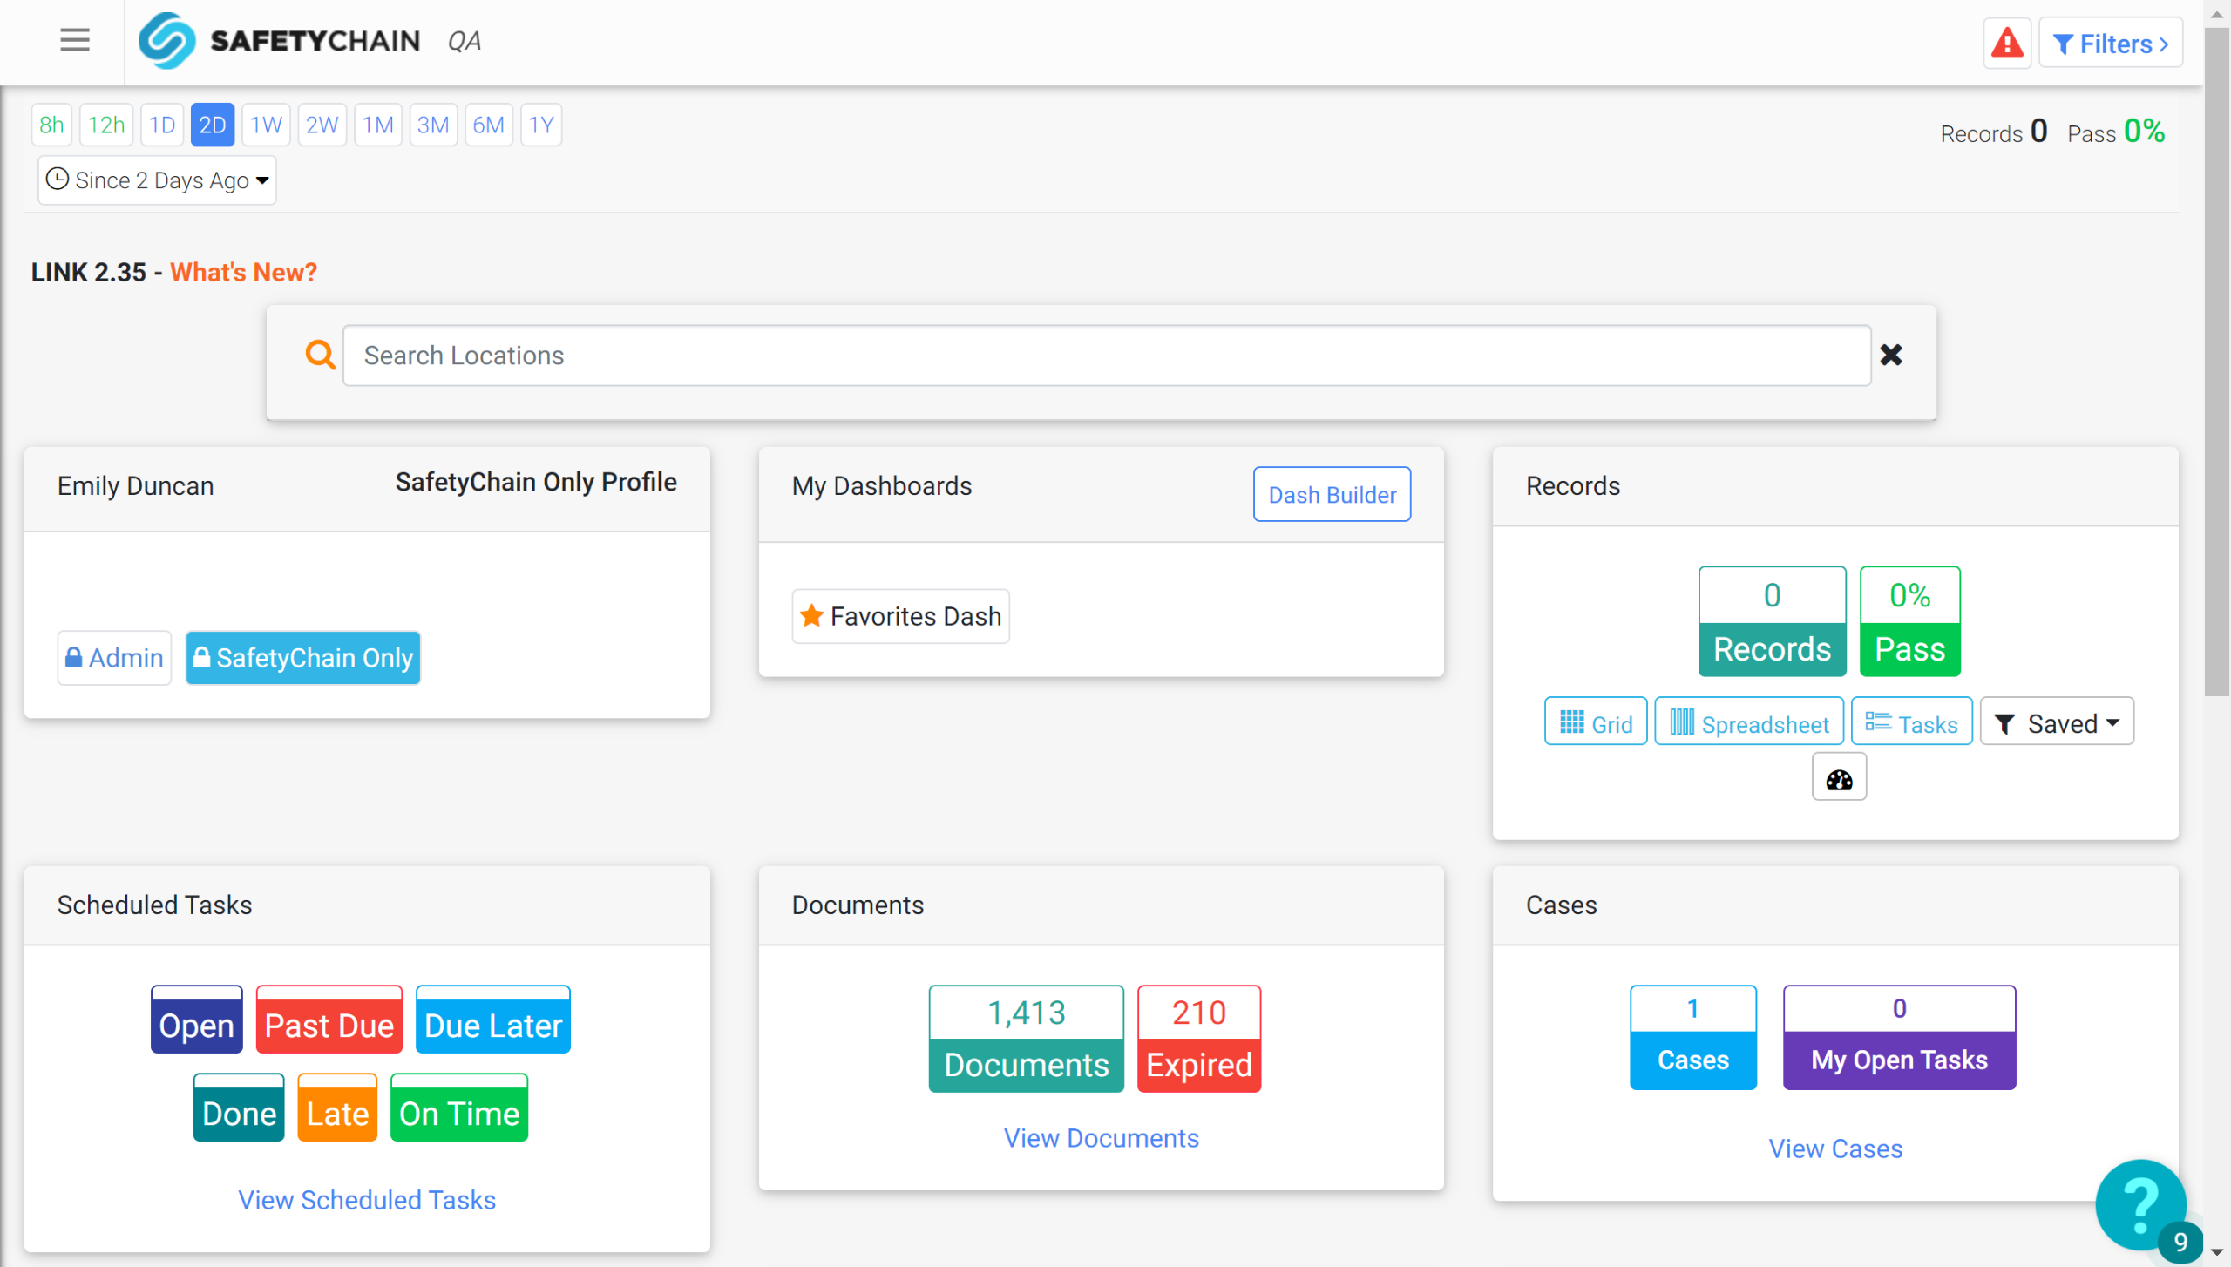The width and height of the screenshot is (2231, 1267).
Task: Open the Saved filters dropdown
Action: pyautogui.click(x=2057, y=723)
